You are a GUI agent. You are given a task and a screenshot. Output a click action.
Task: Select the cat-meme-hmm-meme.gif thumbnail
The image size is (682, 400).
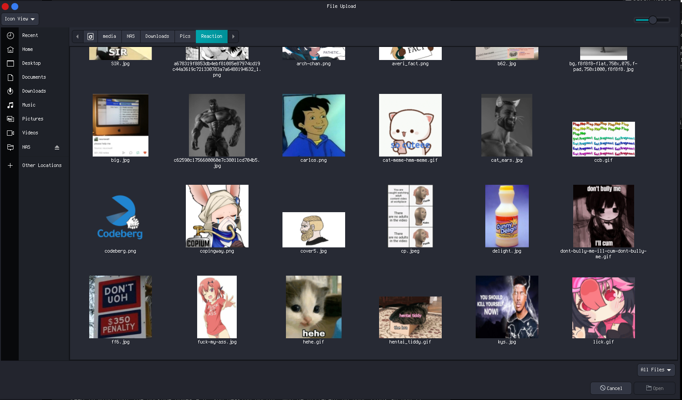click(x=410, y=125)
